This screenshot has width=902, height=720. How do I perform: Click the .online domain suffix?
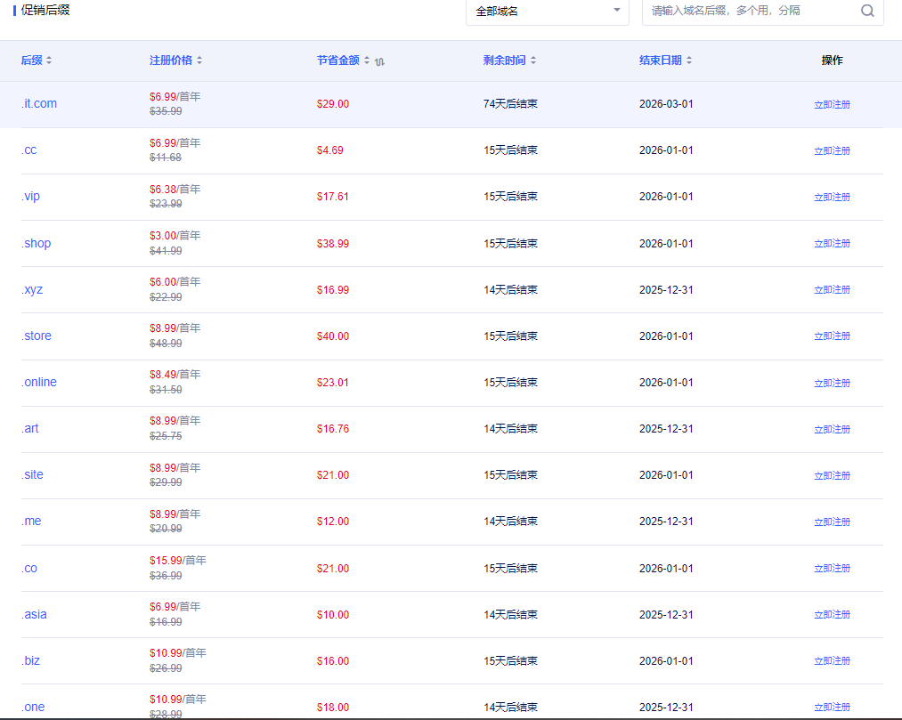point(38,382)
